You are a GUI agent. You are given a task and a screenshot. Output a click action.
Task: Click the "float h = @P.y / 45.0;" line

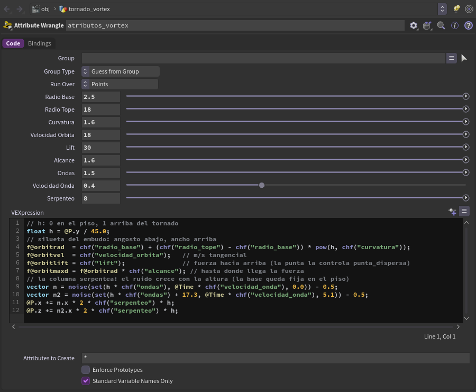click(x=68, y=231)
